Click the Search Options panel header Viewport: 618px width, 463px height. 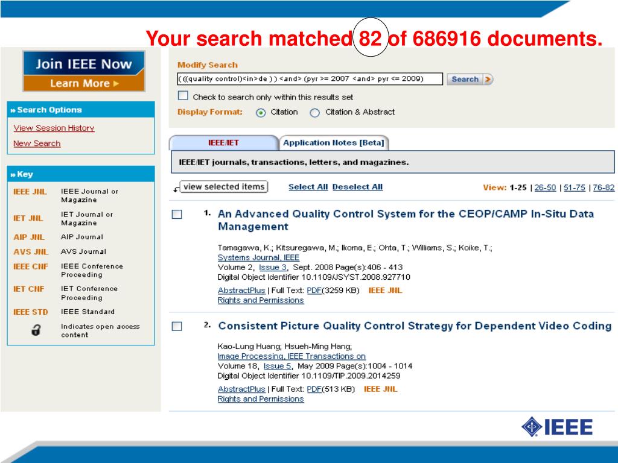81,110
